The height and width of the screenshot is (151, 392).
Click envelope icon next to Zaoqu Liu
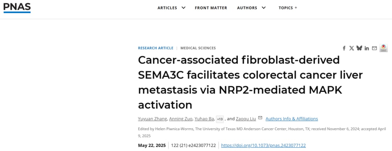coord(260,118)
